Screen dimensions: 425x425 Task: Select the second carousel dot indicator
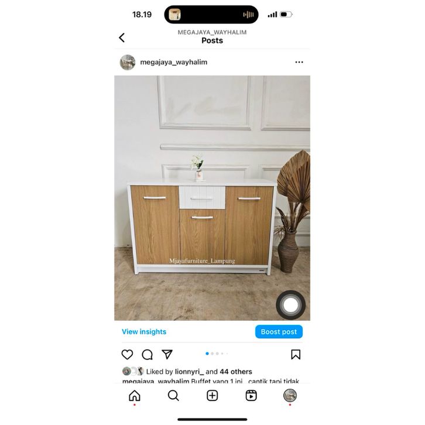[x=212, y=354]
